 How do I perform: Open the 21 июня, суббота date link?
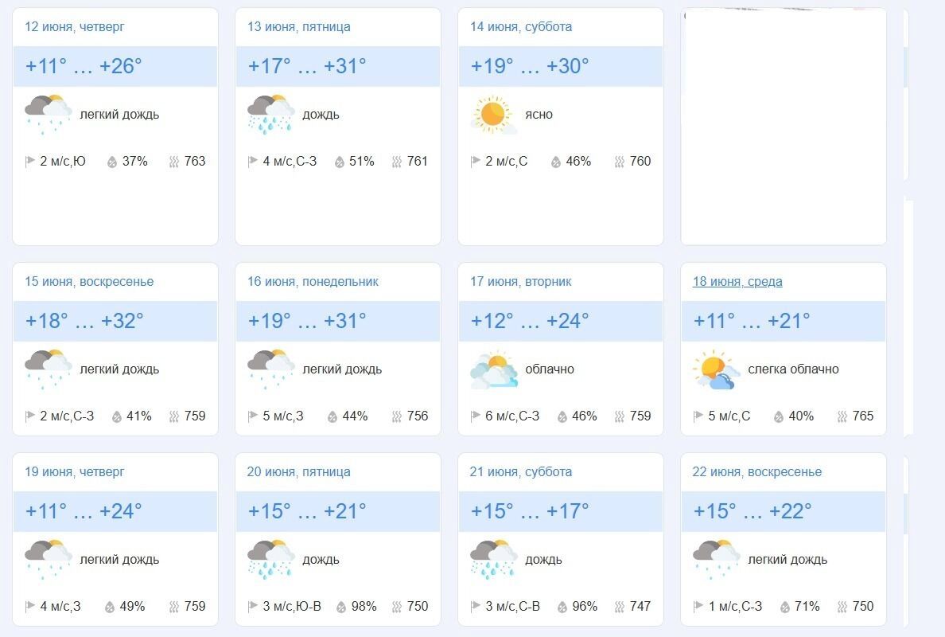pos(520,472)
